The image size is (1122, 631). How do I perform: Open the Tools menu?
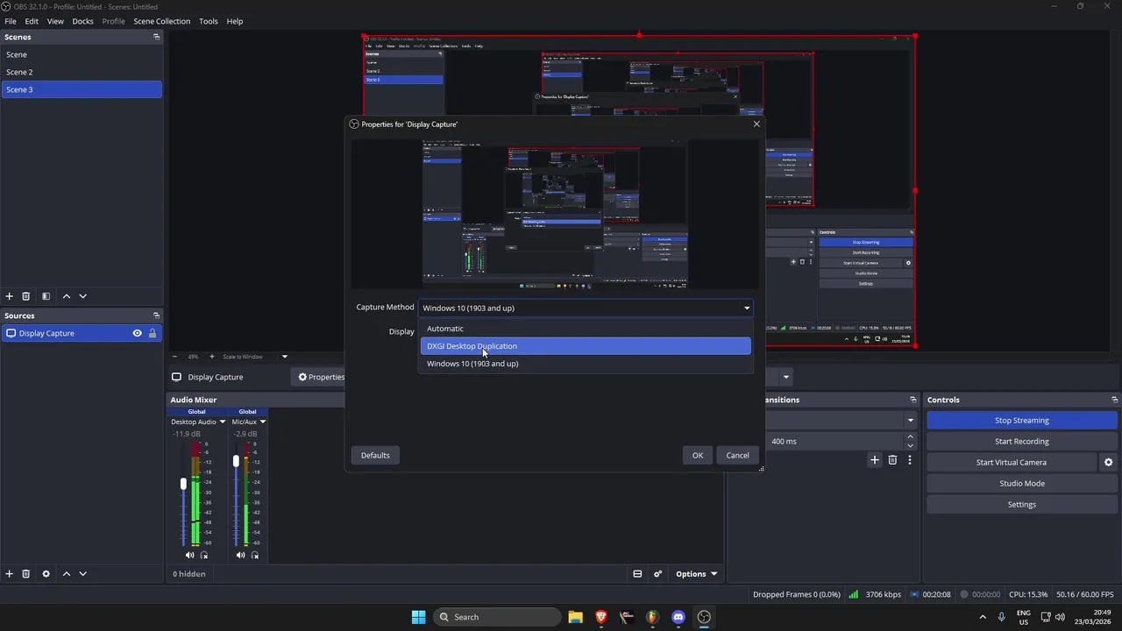click(x=209, y=21)
